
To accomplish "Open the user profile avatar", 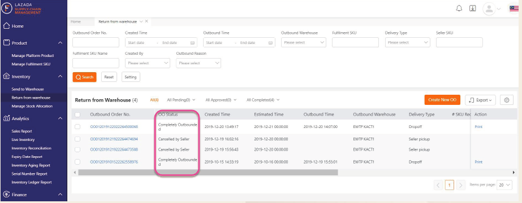I will 489,8.
